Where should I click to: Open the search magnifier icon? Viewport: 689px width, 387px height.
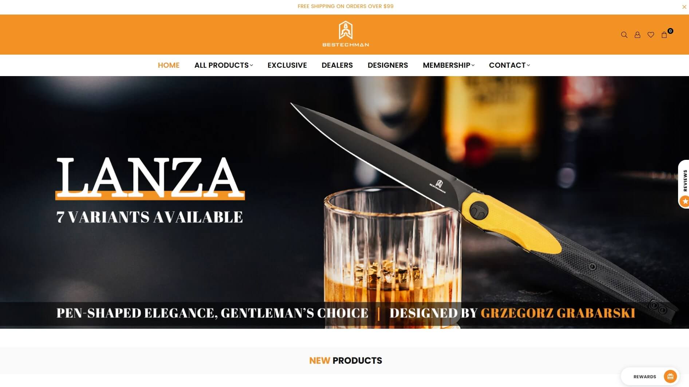coord(624,35)
